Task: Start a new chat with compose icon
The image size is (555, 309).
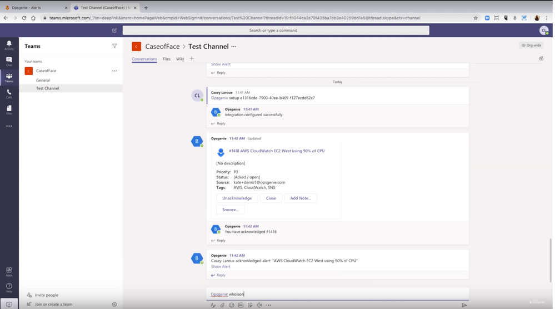Action: (114, 31)
